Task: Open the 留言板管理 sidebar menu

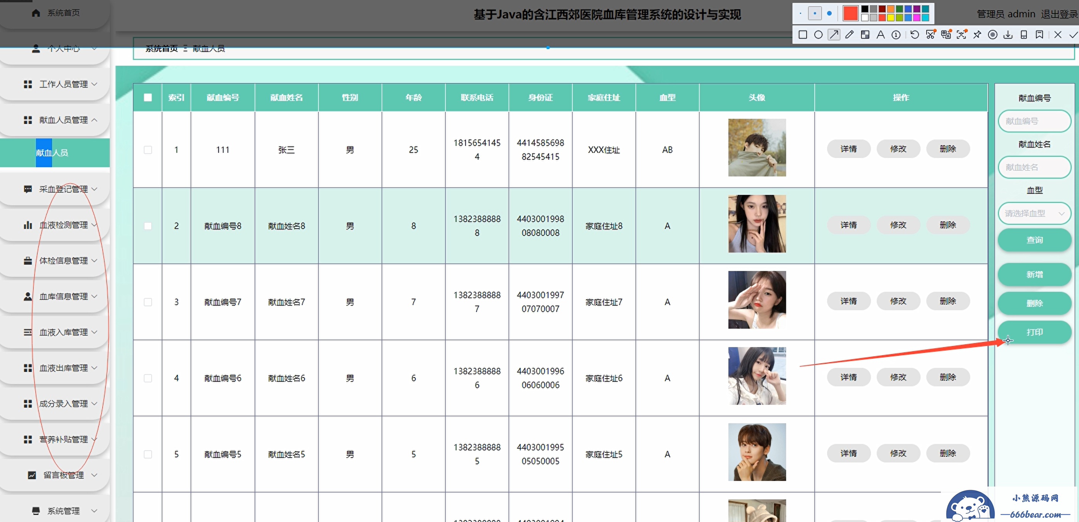Action: [55, 475]
